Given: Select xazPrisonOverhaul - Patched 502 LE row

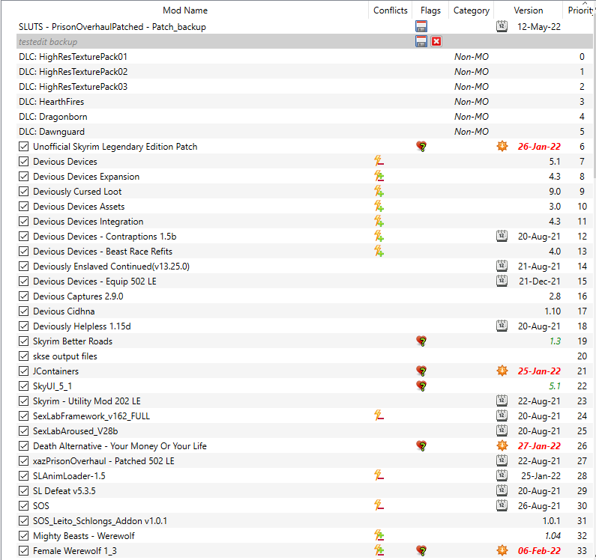Looking at the screenshot, I should (305, 461).
